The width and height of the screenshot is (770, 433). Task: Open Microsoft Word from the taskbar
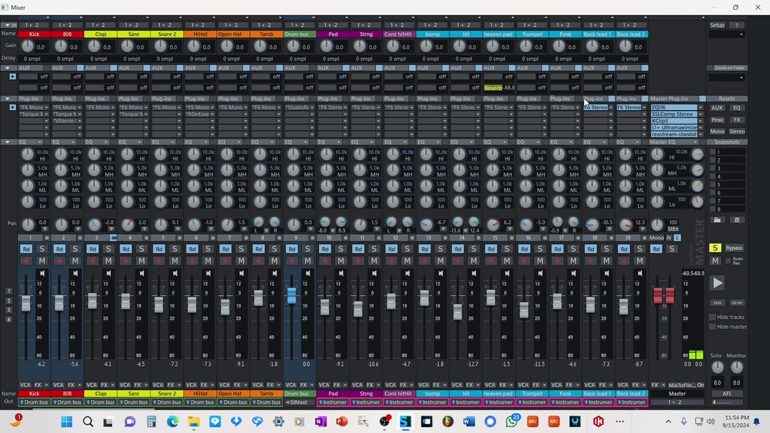(x=469, y=422)
